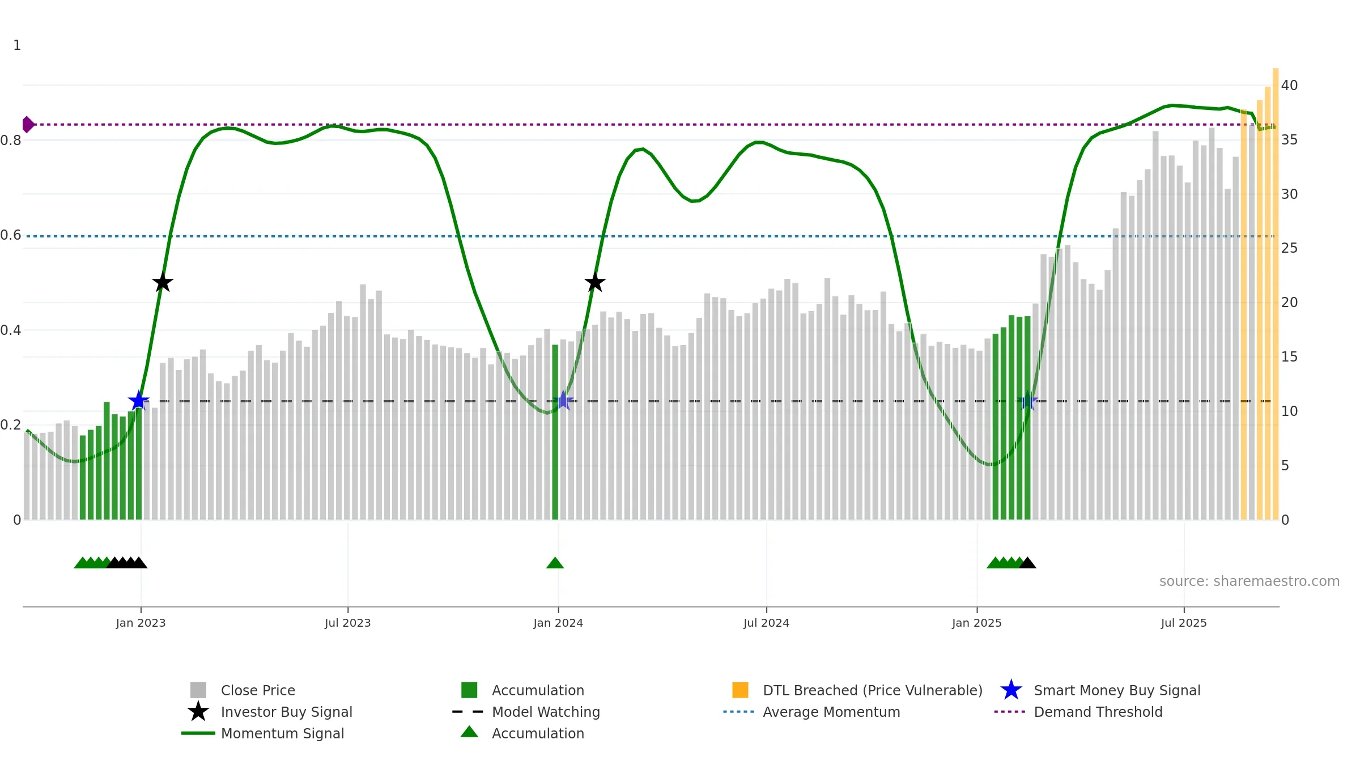
Task: Click the purple diamond Demand Threshold marker
Action: pyautogui.click(x=28, y=124)
